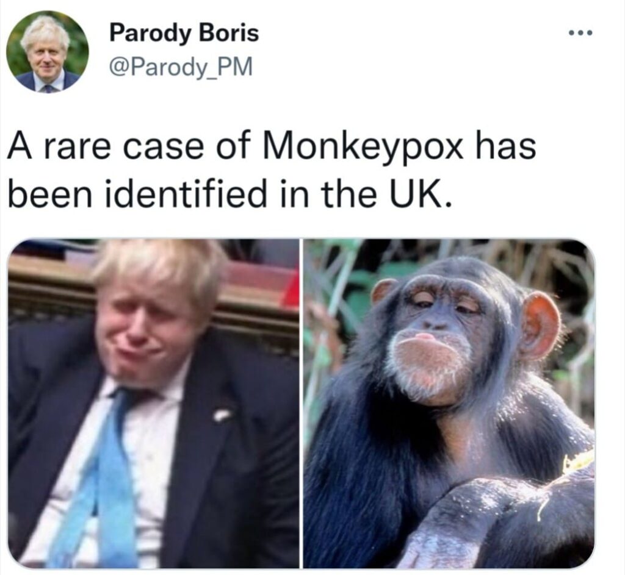Click the dividing line between the two photos
The height and width of the screenshot is (575, 625).
(x=302, y=404)
